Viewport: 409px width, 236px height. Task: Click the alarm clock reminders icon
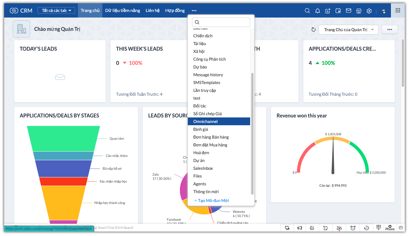(x=353, y=228)
